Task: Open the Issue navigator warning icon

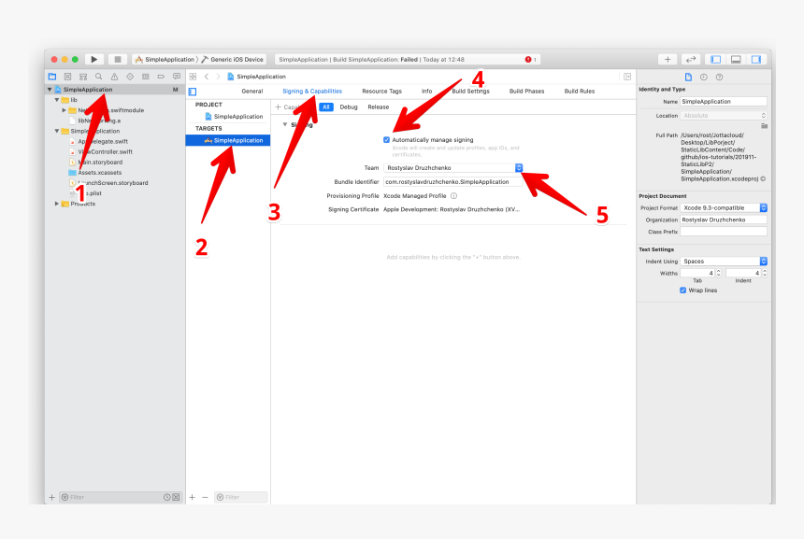Action: (114, 77)
